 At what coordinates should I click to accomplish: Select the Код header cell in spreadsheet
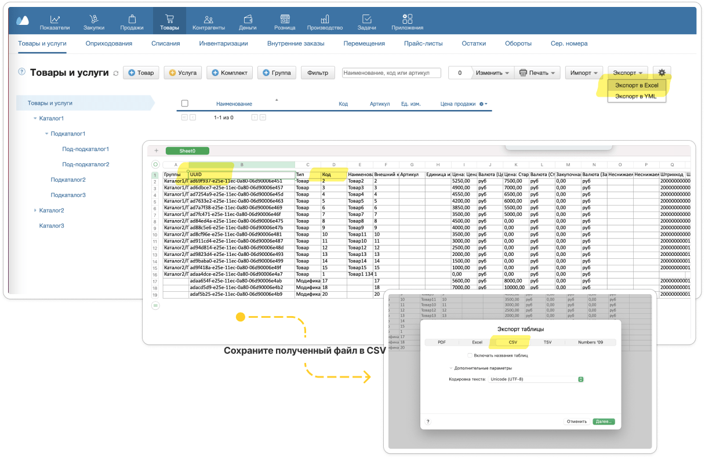coord(334,174)
